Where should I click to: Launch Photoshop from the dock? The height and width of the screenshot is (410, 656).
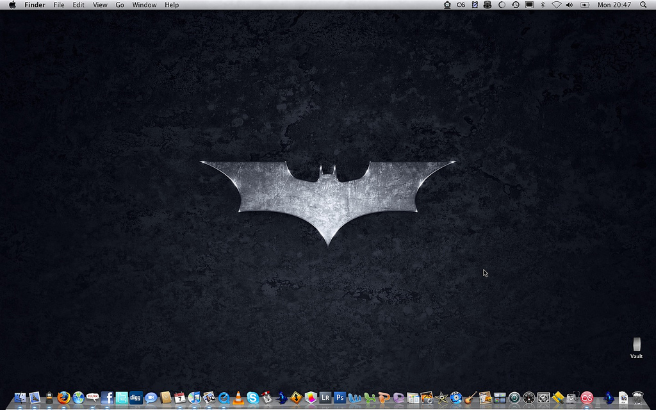340,397
